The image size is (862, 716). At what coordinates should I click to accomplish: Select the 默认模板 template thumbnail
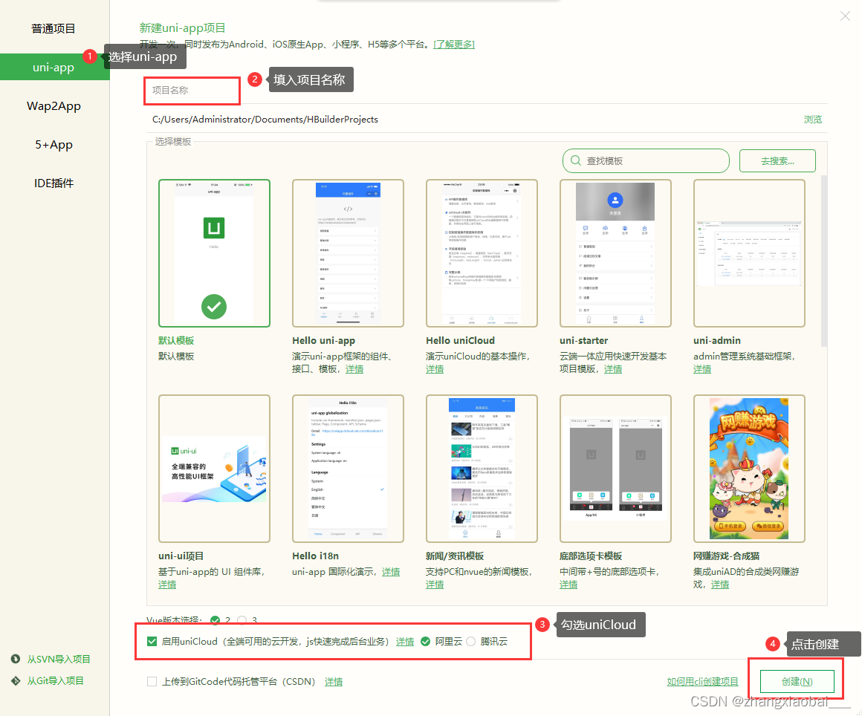[214, 253]
